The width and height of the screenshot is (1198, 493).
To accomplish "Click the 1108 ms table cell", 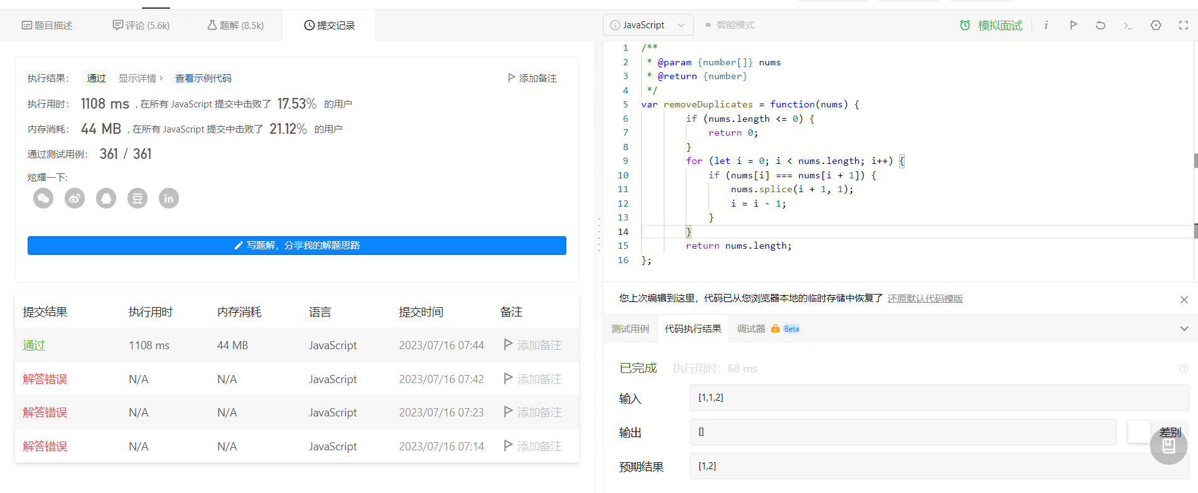I will pyautogui.click(x=149, y=345).
